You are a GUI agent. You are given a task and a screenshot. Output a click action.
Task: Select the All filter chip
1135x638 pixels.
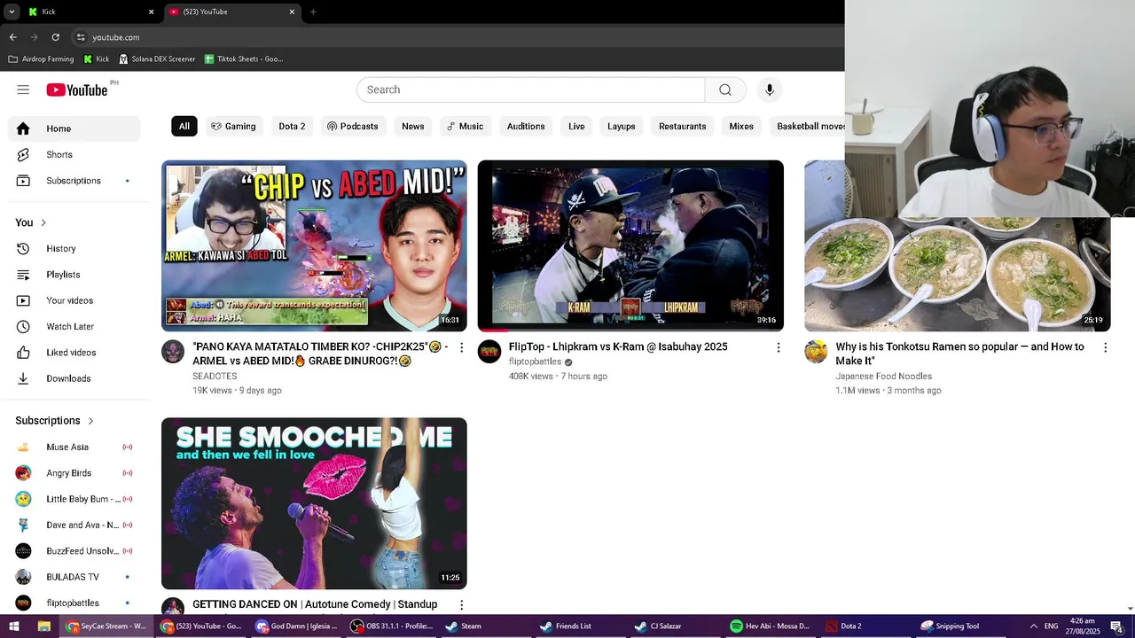coord(184,127)
